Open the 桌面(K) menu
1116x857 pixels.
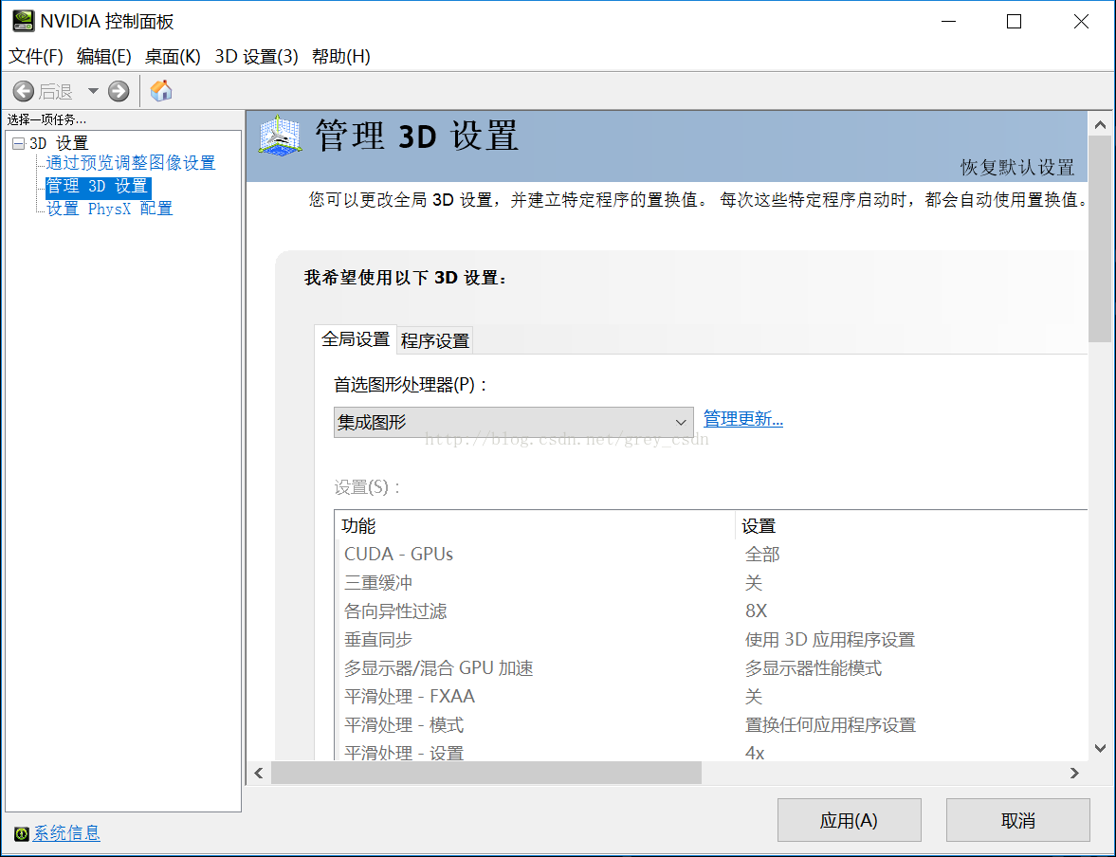173,56
